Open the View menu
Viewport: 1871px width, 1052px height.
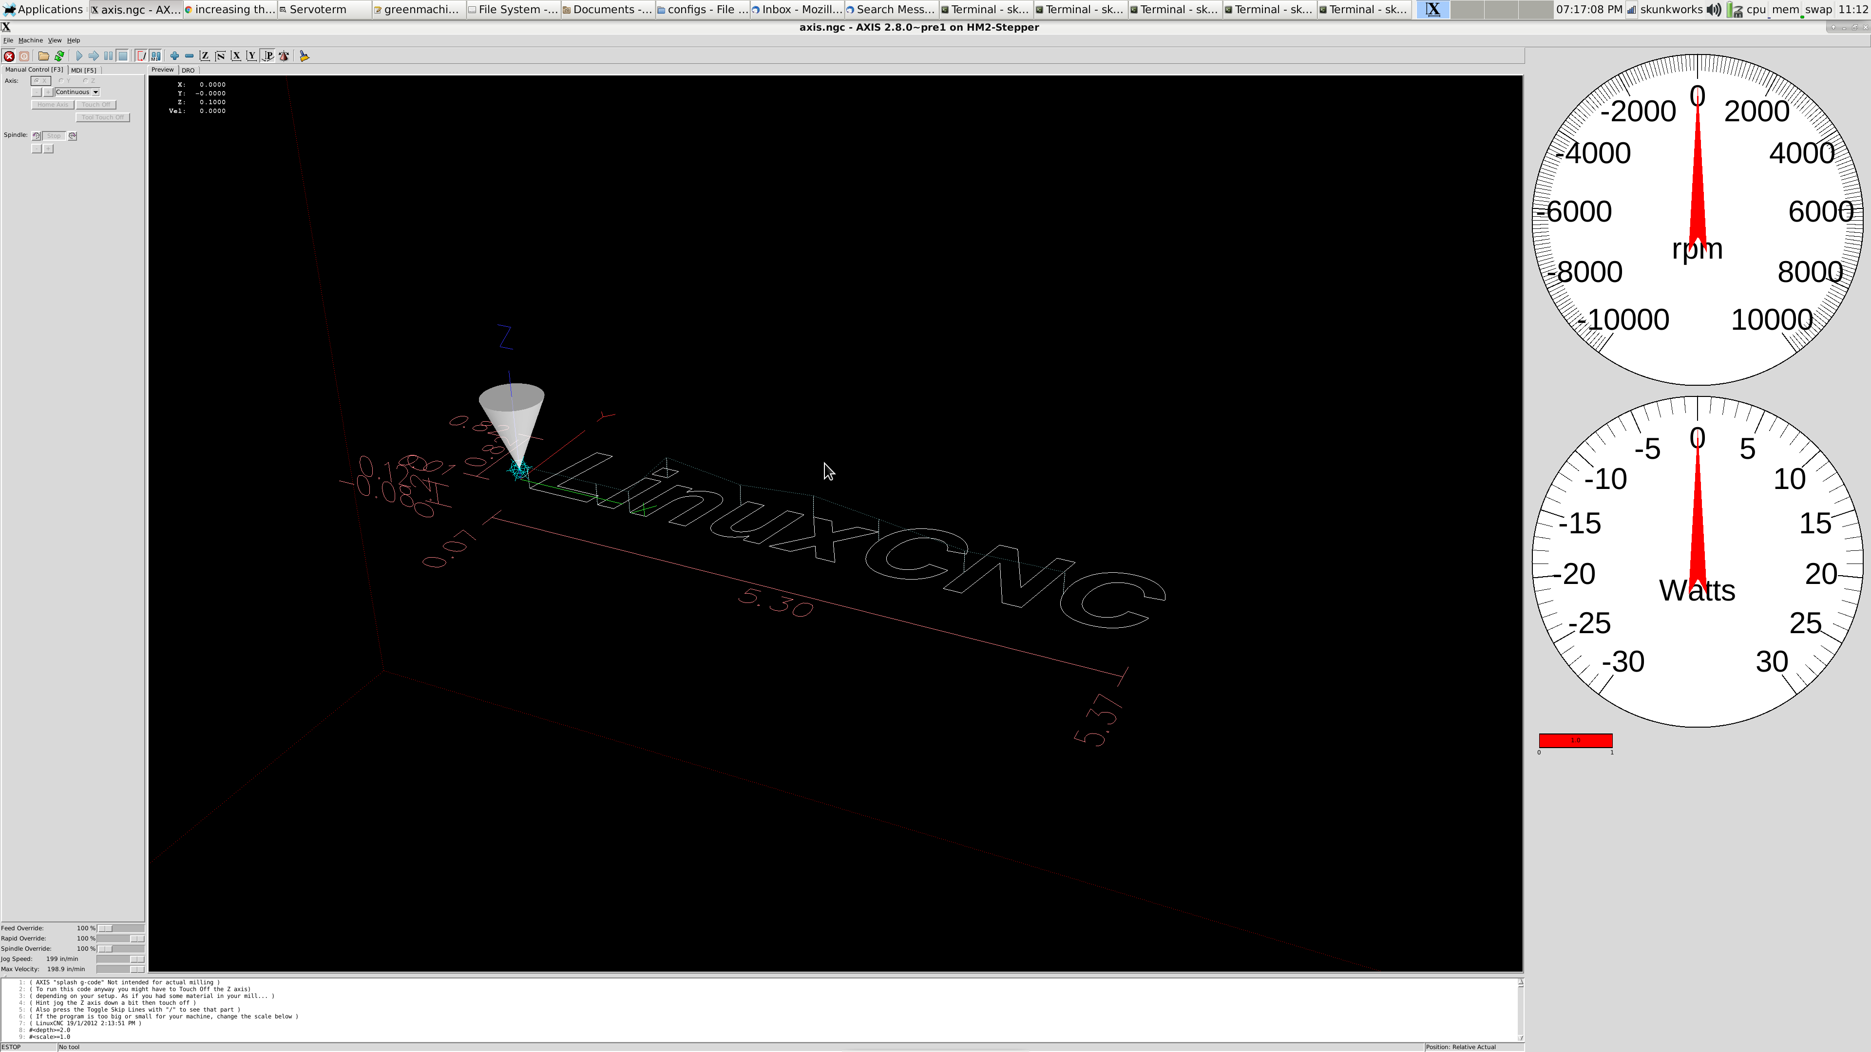click(55, 40)
